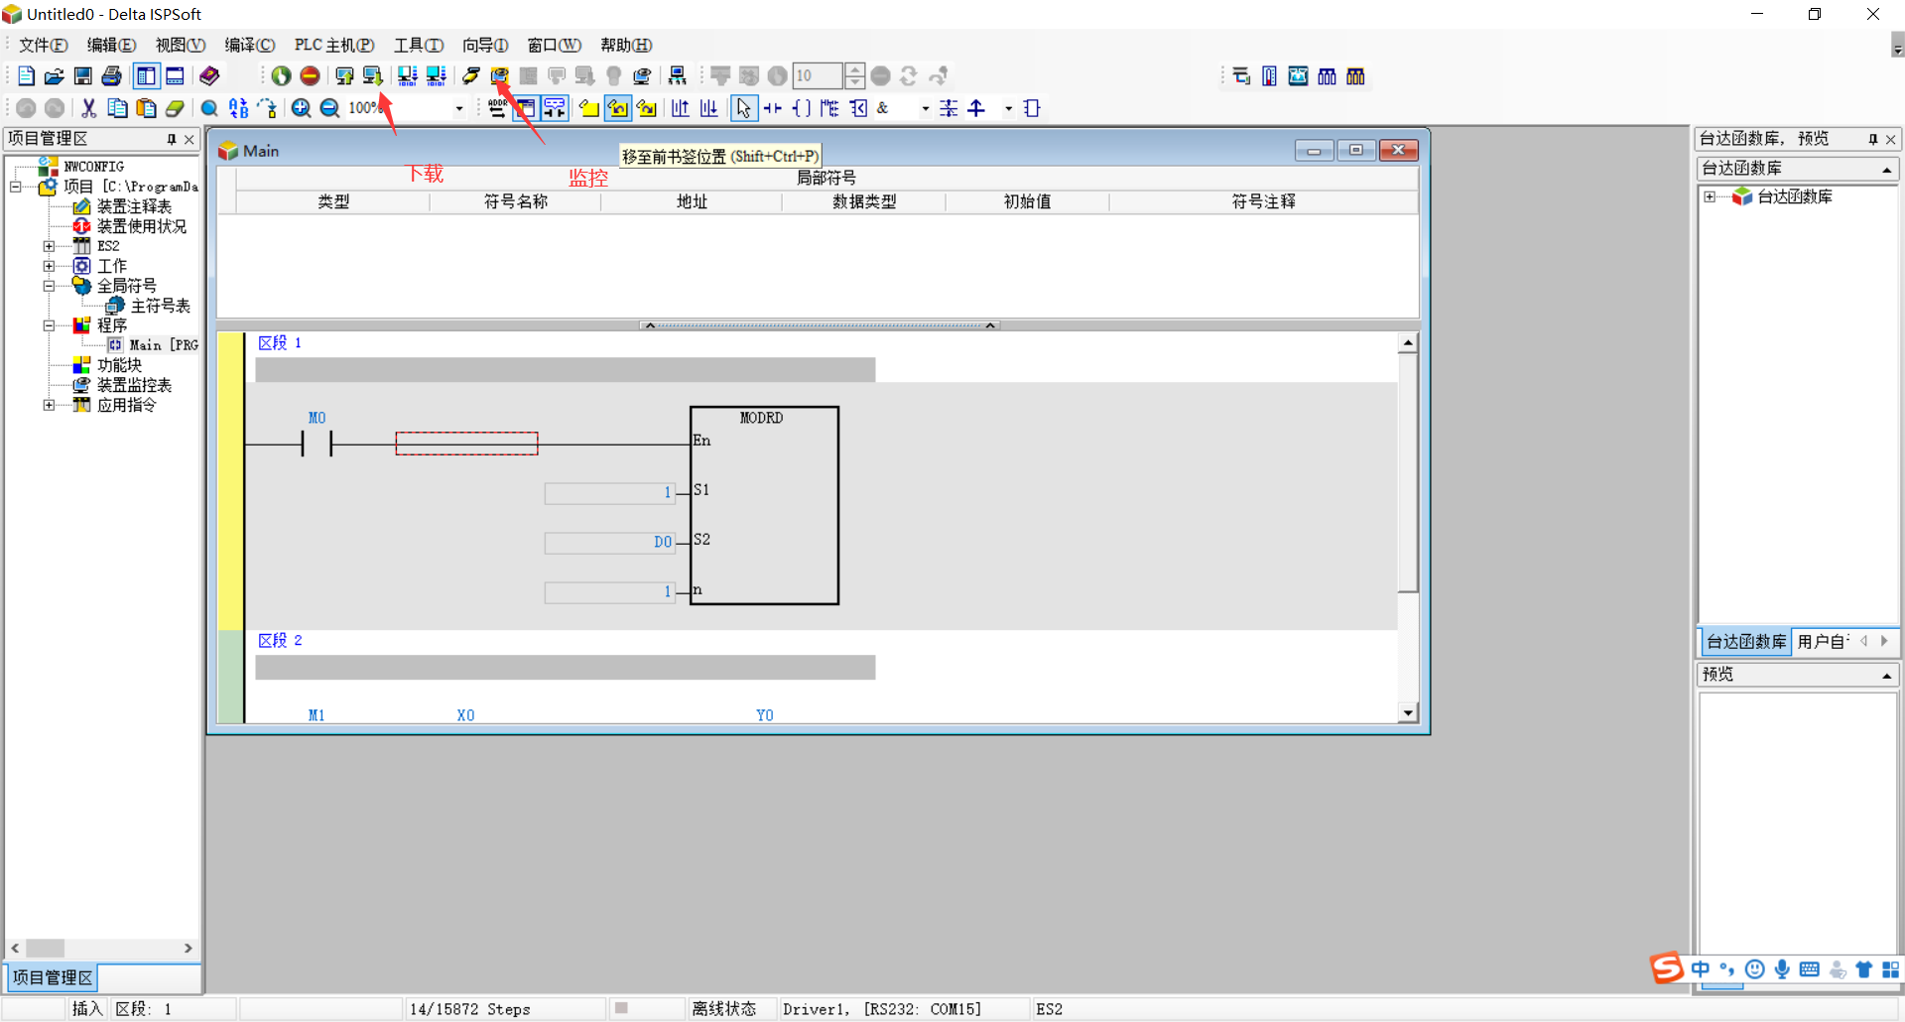Toggle the project manager panel view
Viewport: 1905px width, 1022px height.
click(146, 76)
